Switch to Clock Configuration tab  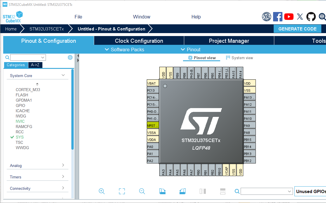tap(139, 41)
